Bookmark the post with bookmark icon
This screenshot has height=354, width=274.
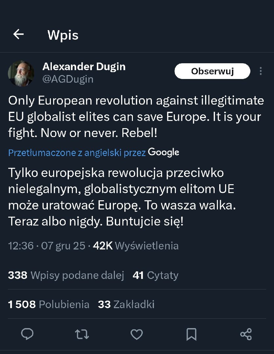click(191, 334)
